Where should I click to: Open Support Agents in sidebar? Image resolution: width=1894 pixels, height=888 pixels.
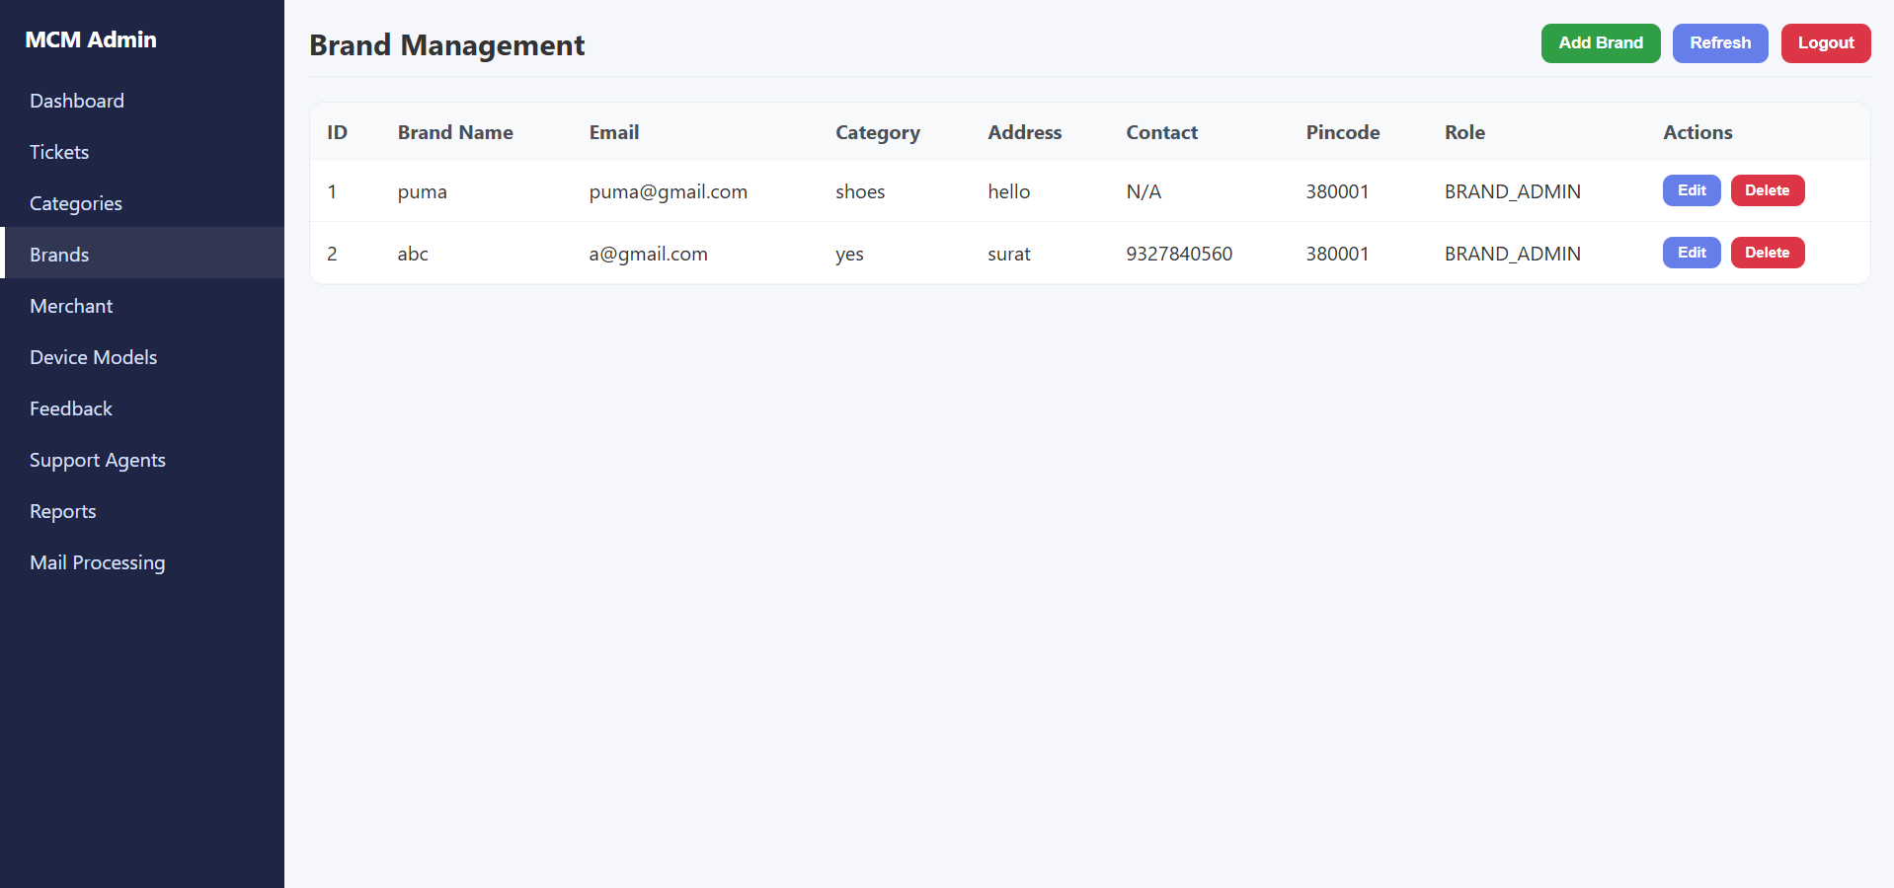tap(98, 460)
